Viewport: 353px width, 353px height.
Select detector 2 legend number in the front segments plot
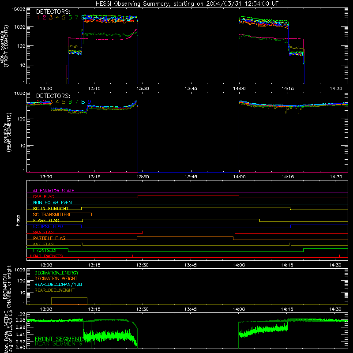pyautogui.click(x=45, y=18)
